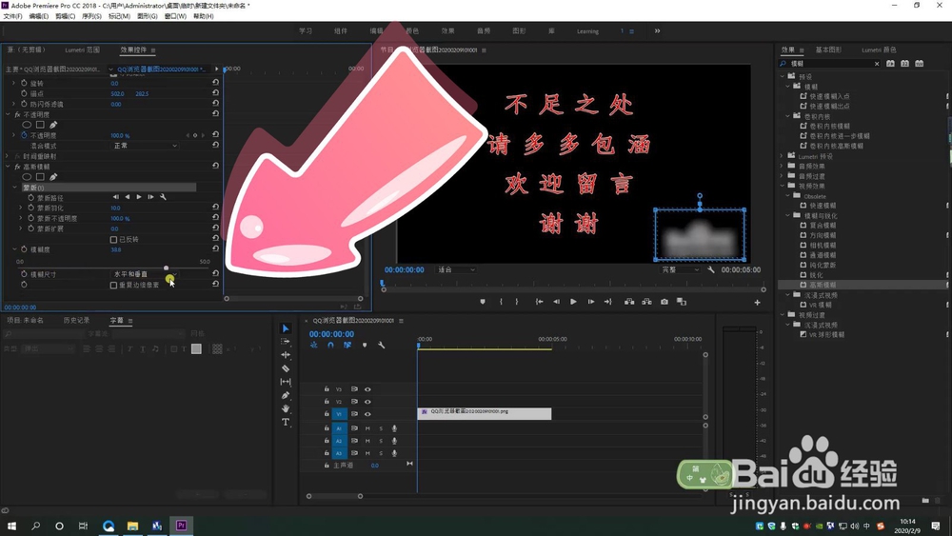The height and width of the screenshot is (536, 952).
Task: Select the Hand tool
Action: point(286,408)
